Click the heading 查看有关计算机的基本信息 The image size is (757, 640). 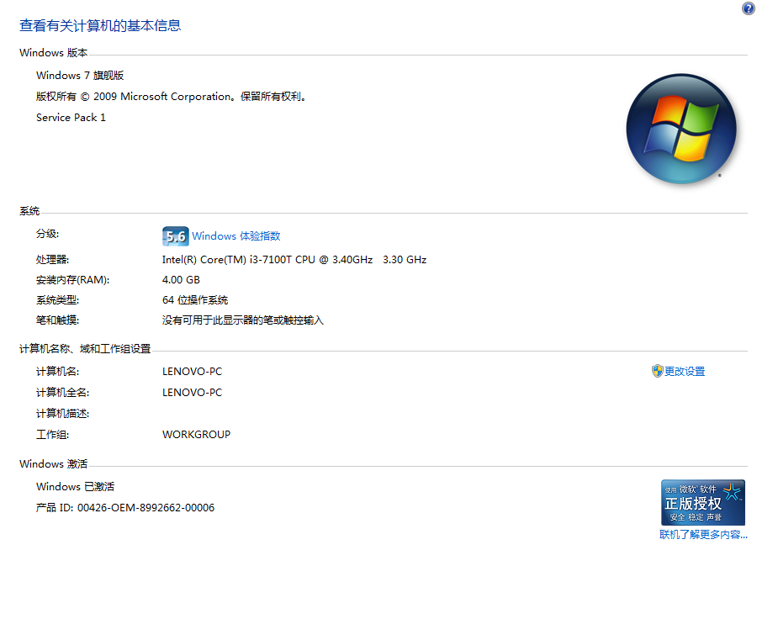coord(100,25)
